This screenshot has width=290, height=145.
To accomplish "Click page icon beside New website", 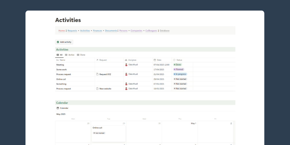I will point(97,89).
